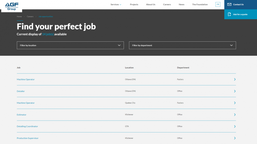Click arrow icon on Production Supervisor row

pyautogui.click(x=235, y=138)
